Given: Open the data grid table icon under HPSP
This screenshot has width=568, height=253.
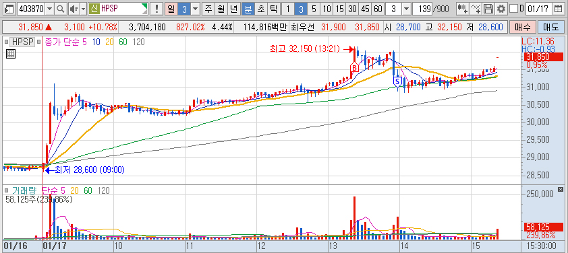Looking at the screenshot, I should click(x=11, y=55).
